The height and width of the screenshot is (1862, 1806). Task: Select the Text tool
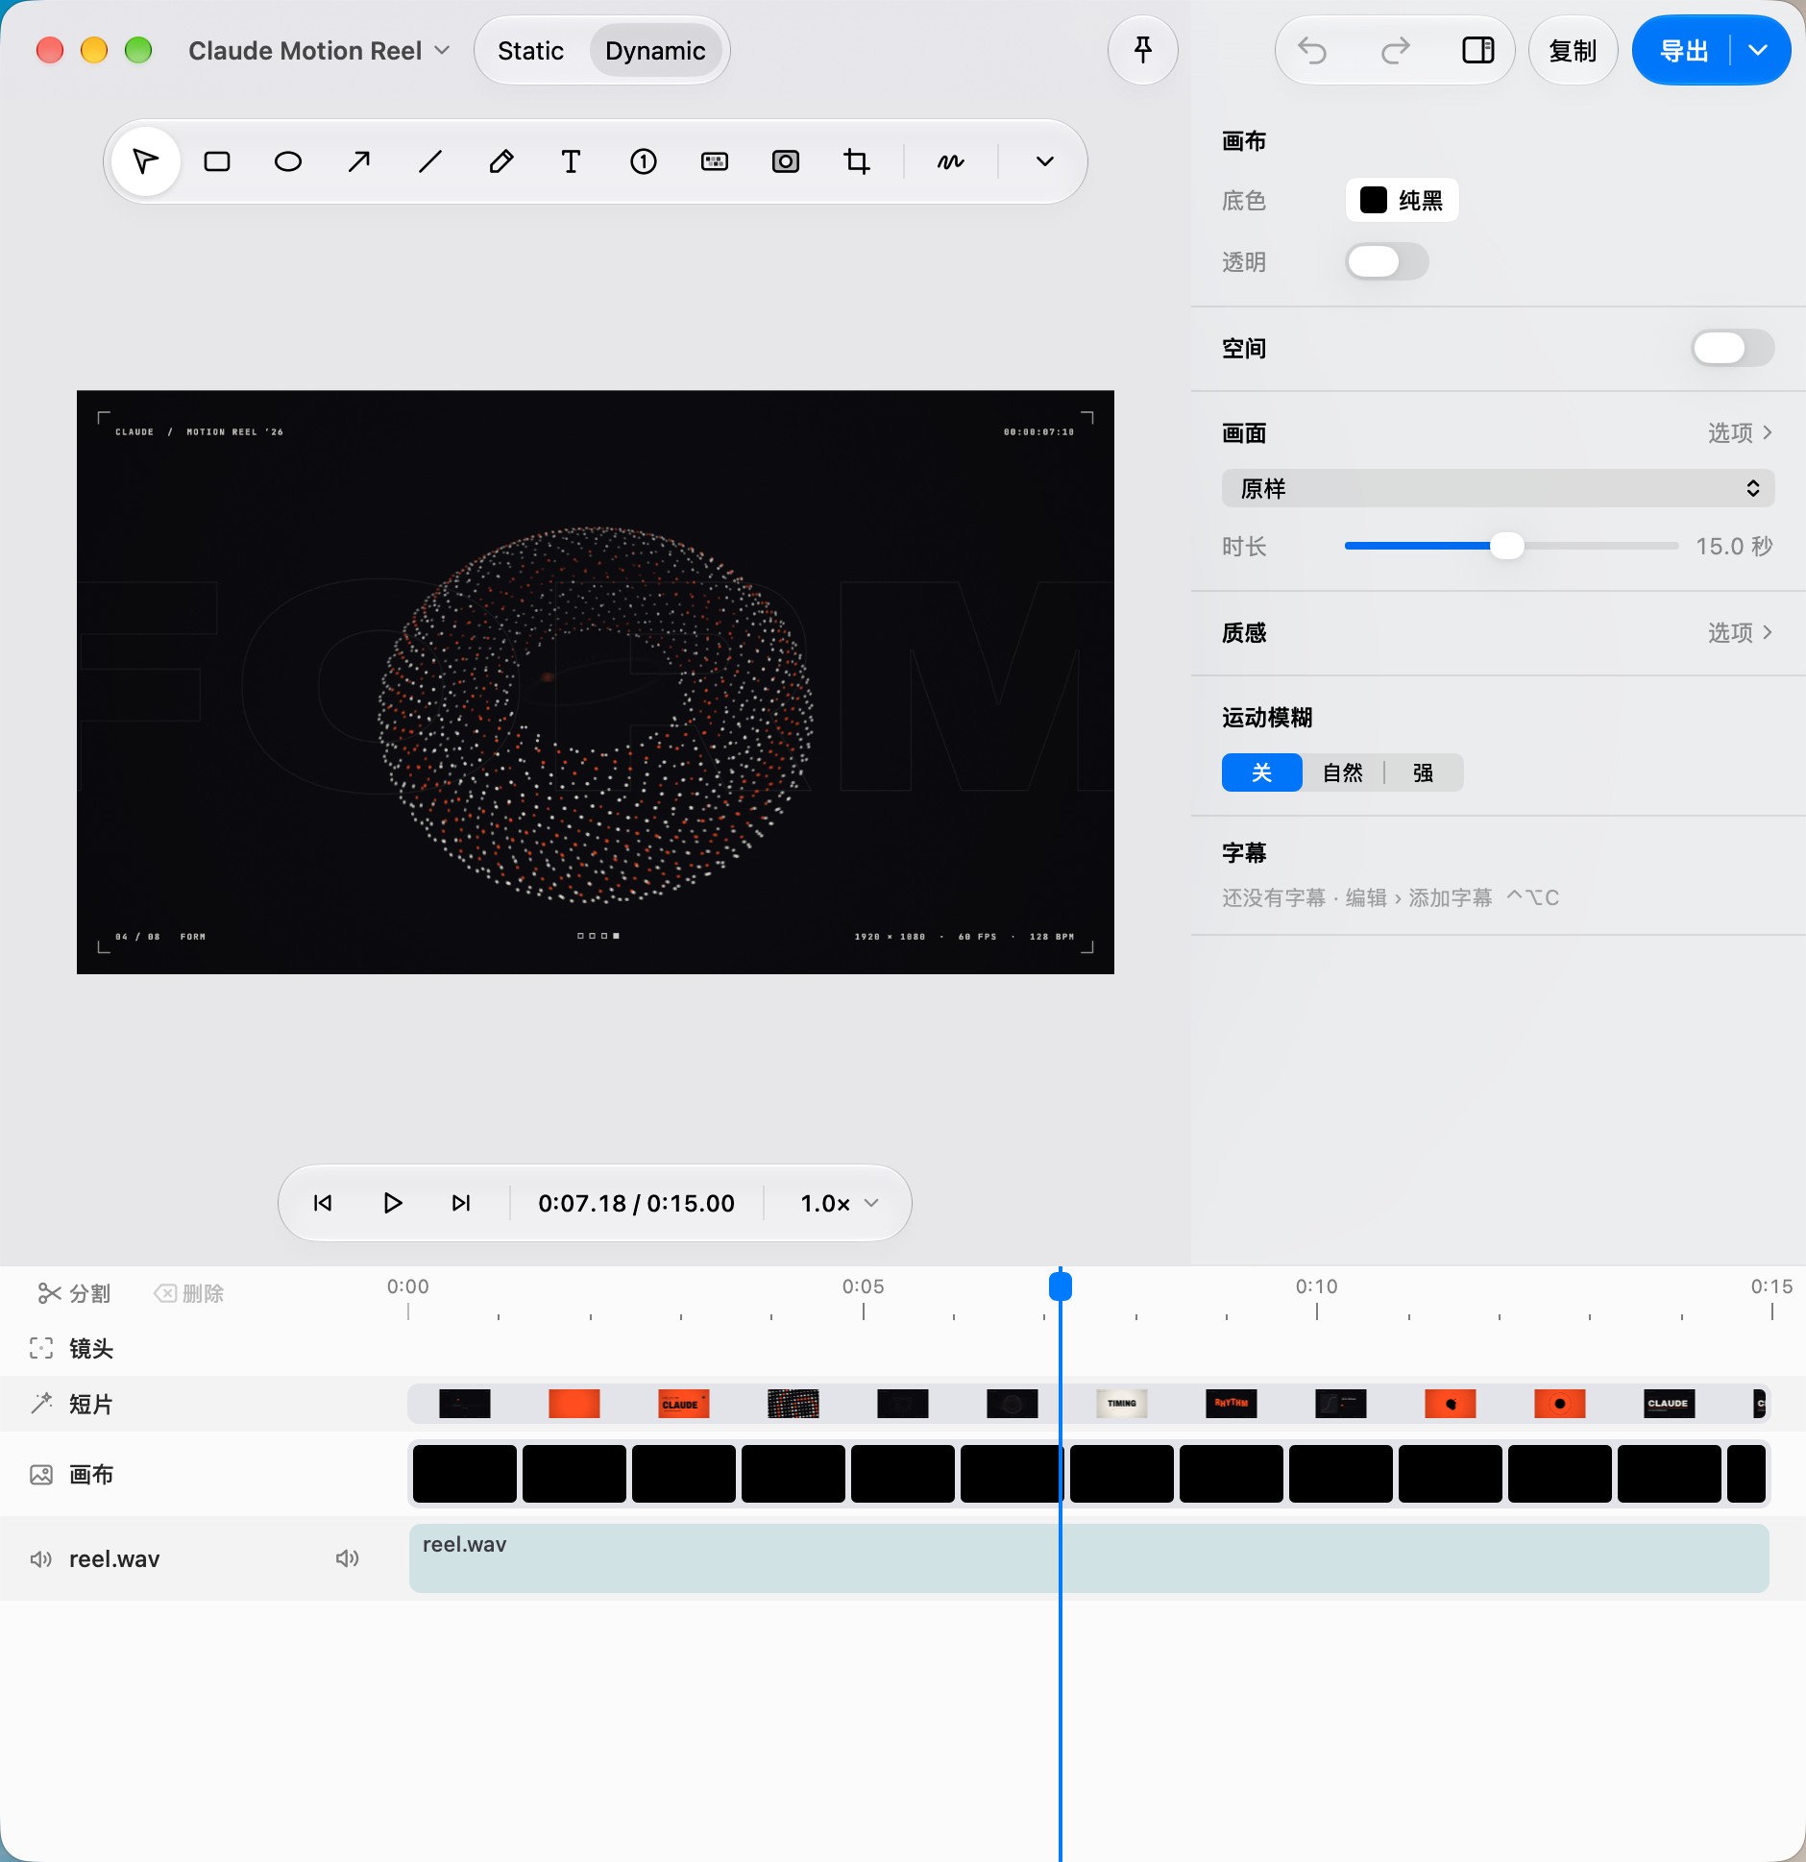571,161
